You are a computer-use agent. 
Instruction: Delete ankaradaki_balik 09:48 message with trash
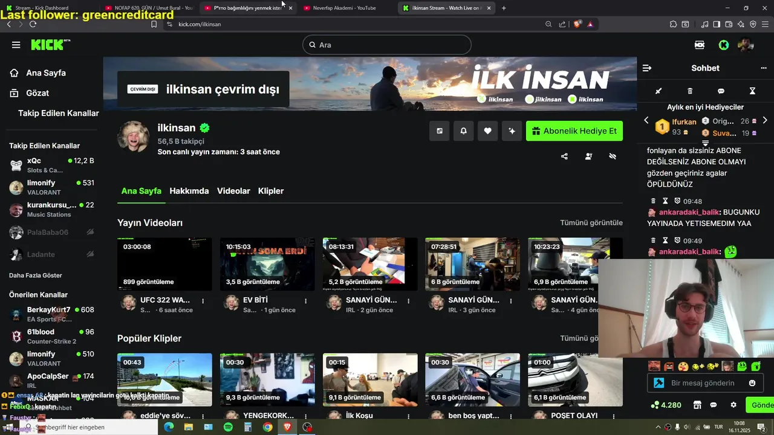coord(653,201)
